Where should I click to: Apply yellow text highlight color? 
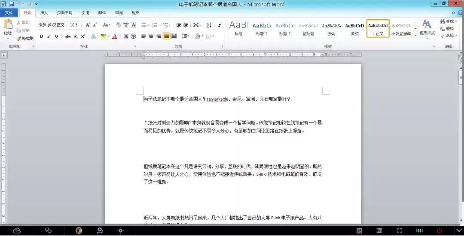[103, 36]
